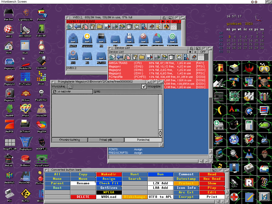This screenshot has height=204, width=272.
Task: Toggle the SRCE state button in WB3.2 lister
Action: point(176,21)
